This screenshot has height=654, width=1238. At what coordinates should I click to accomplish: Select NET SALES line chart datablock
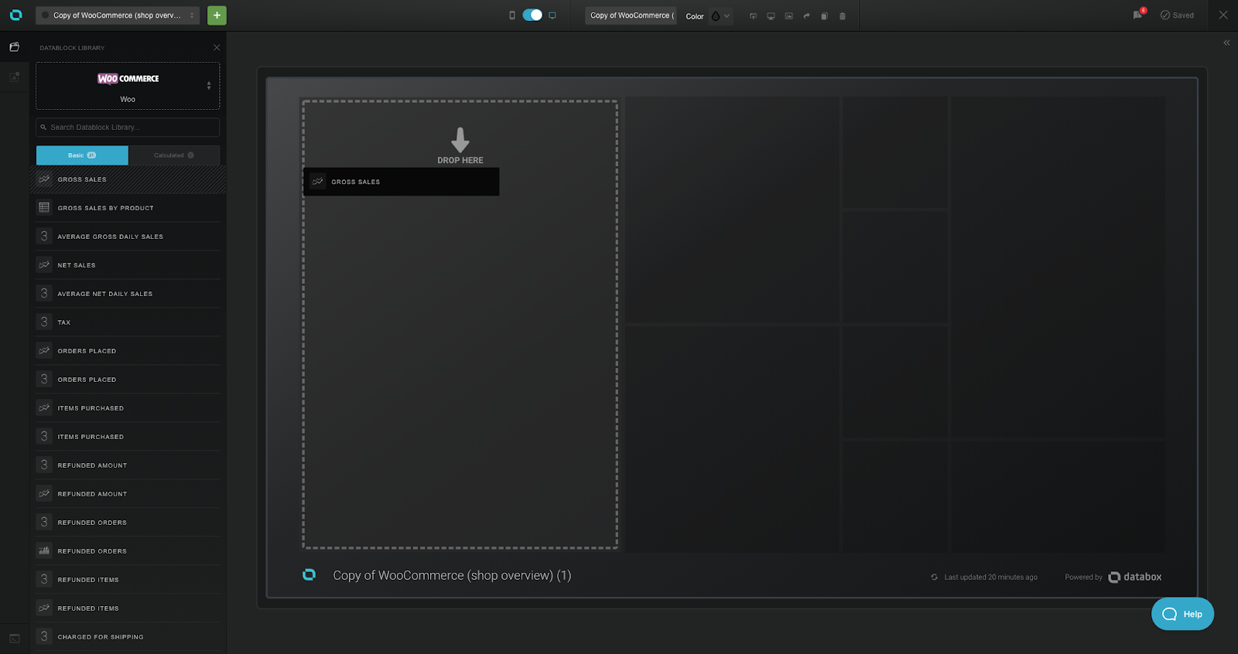tap(128, 265)
